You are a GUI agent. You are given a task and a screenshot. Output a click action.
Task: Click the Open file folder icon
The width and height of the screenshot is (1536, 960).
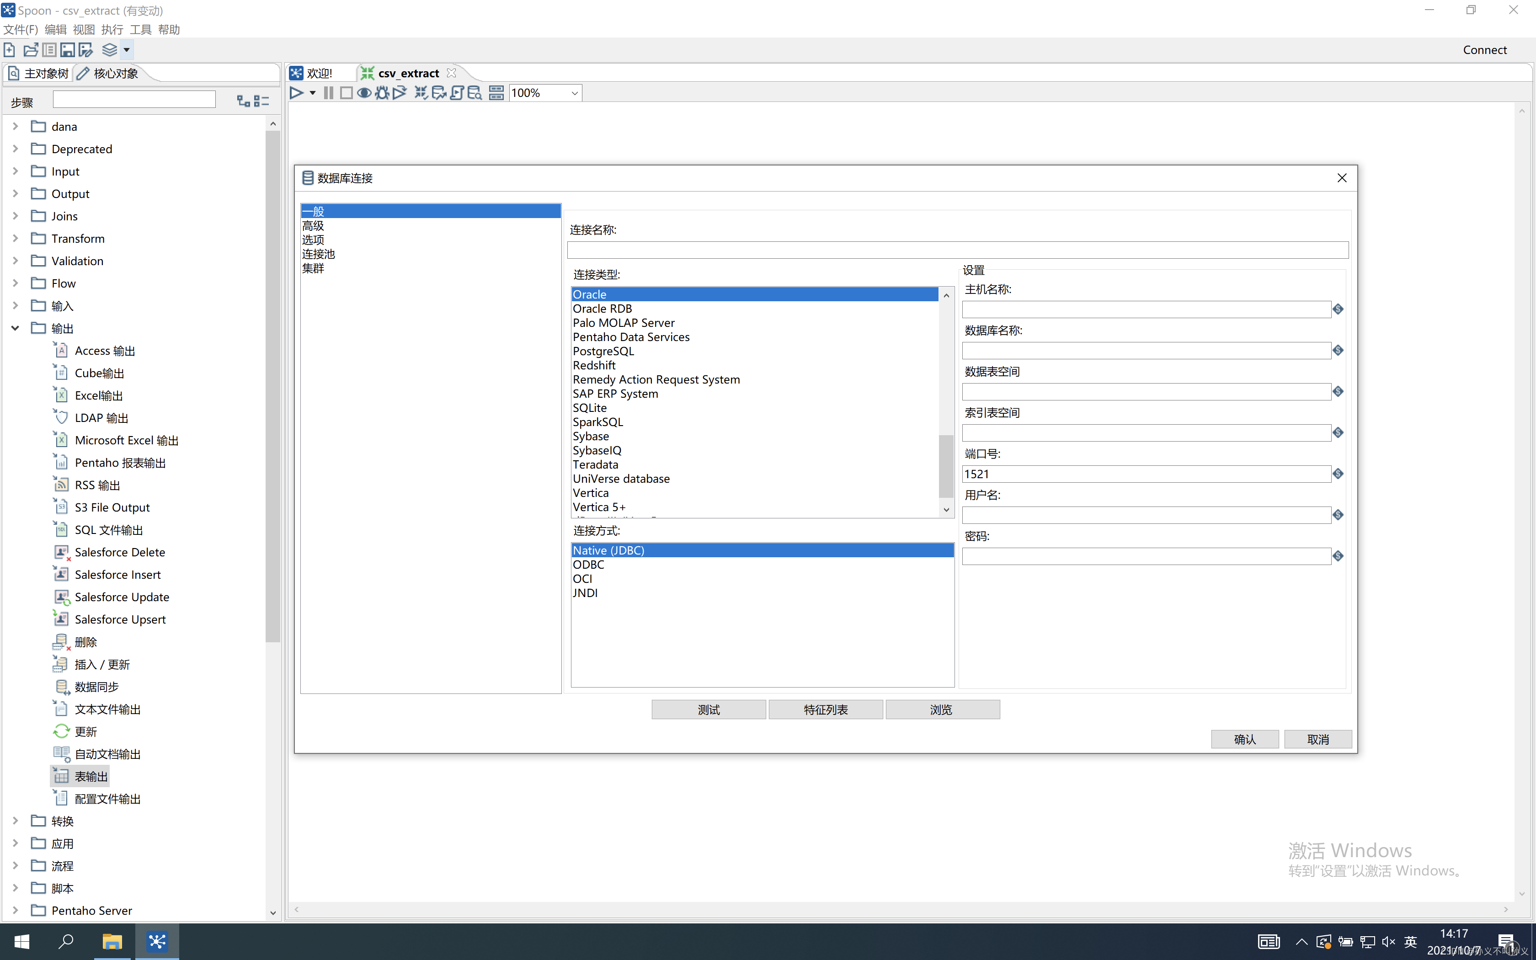pyautogui.click(x=31, y=50)
